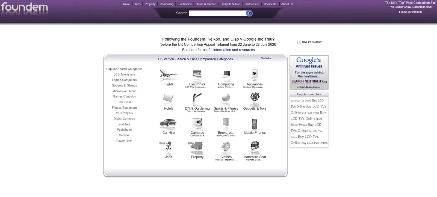Click the Flights airplane icon

click(169, 74)
